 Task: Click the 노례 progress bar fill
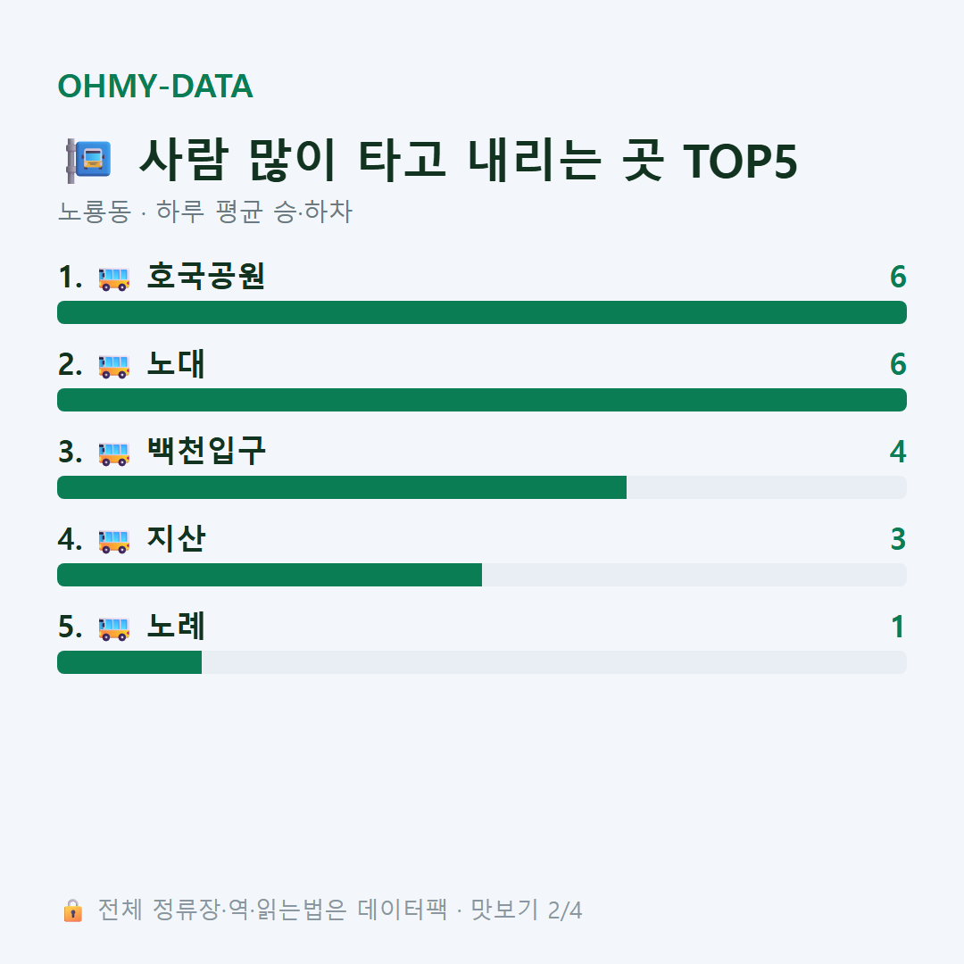(x=129, y=662)
